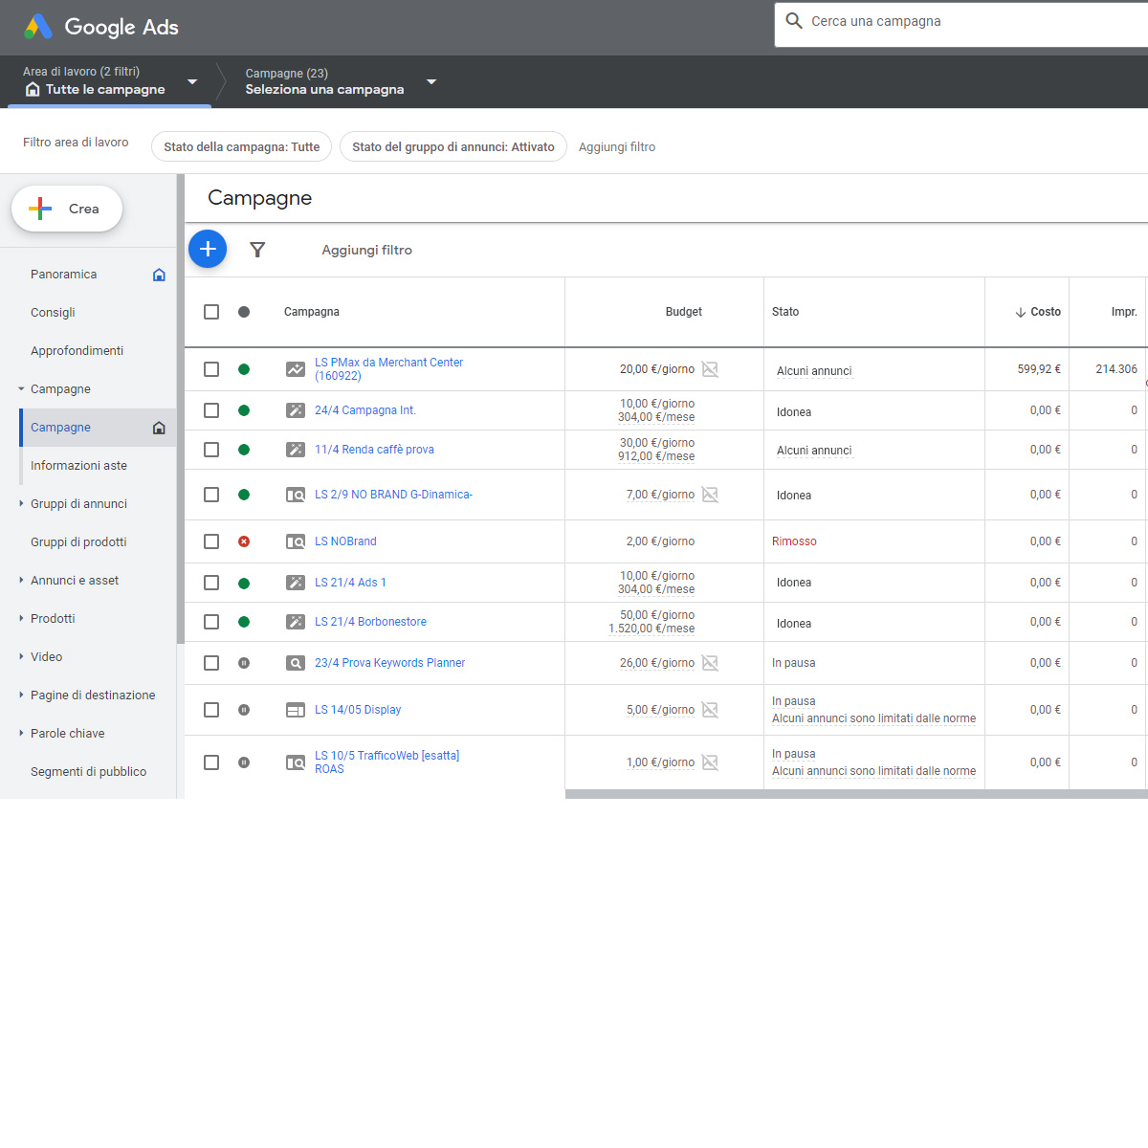Click budget chart icon for 23/4 Prova Keywords Planner

click(x=710, y=663)
